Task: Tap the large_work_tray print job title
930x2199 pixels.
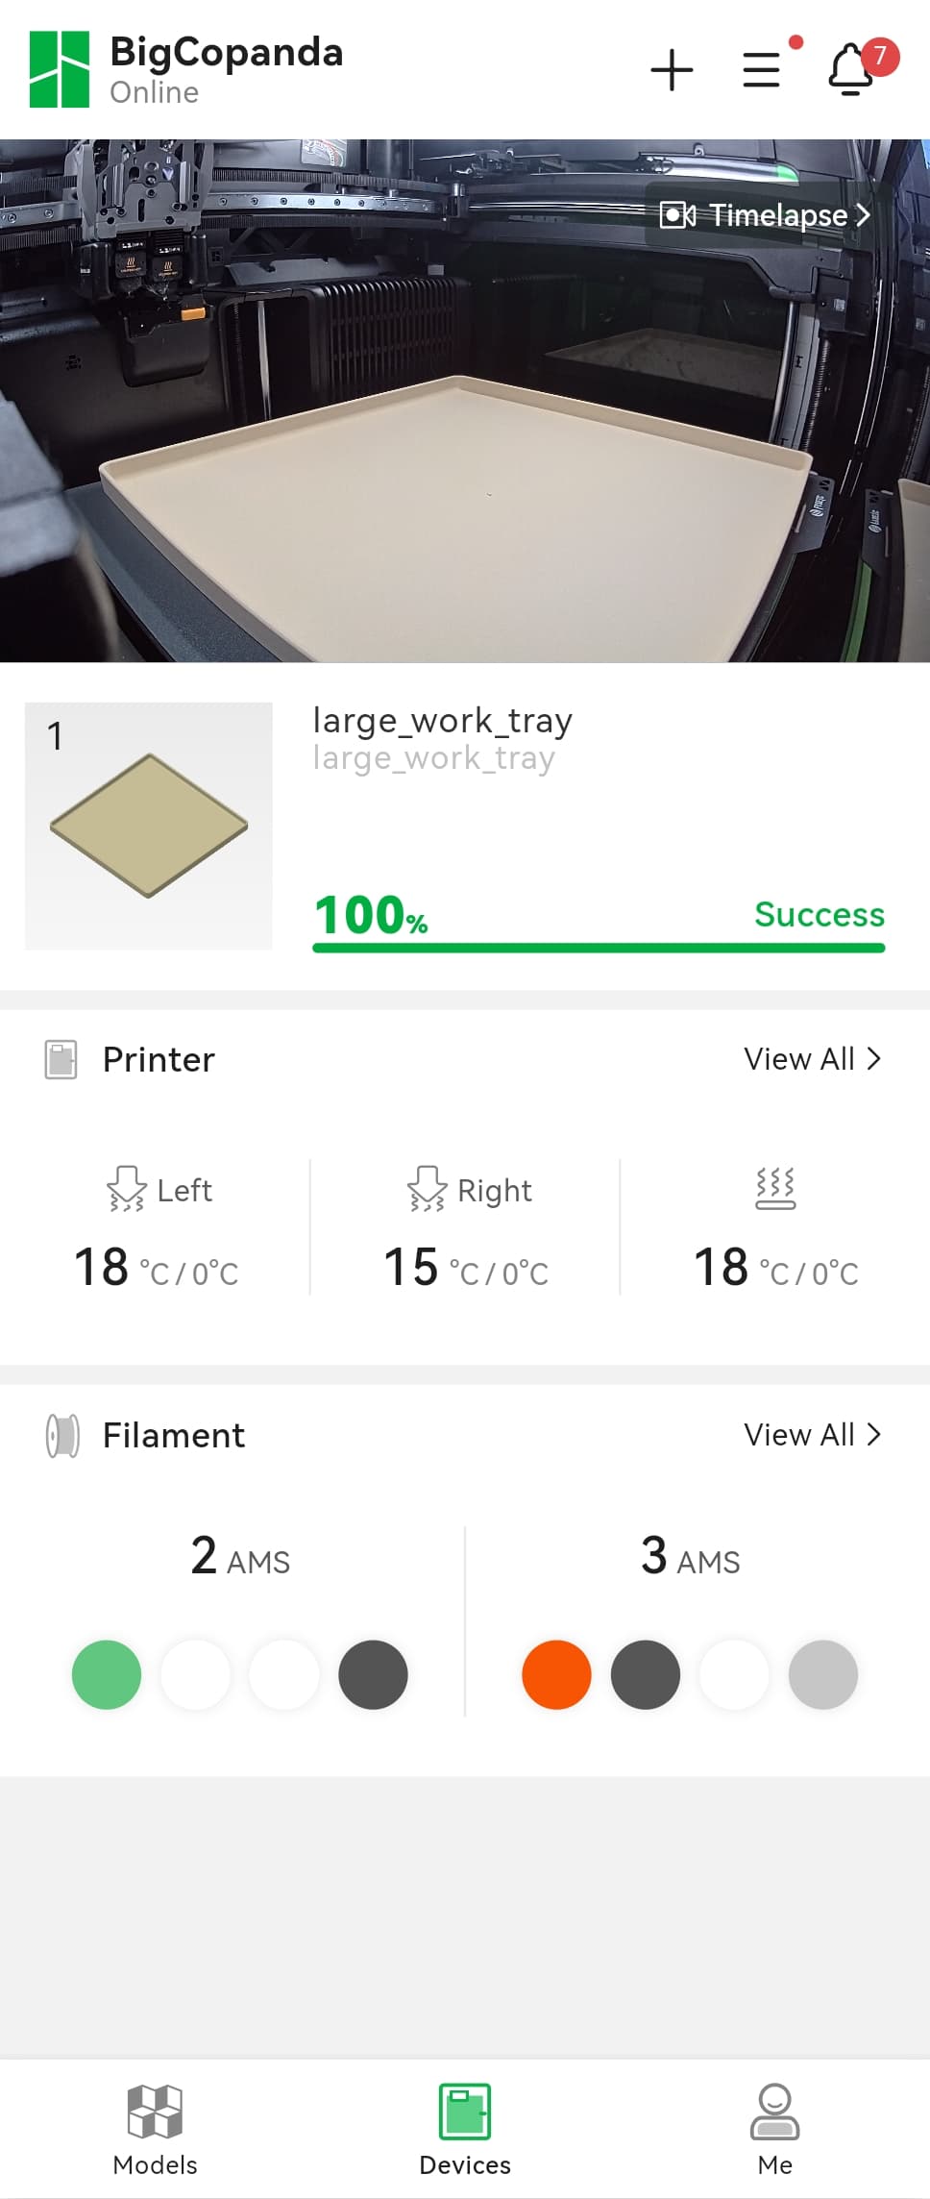Action: pos(442,720)
